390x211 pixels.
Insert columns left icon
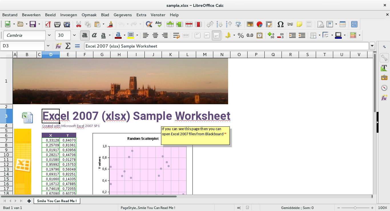click(x=180, y=24)
